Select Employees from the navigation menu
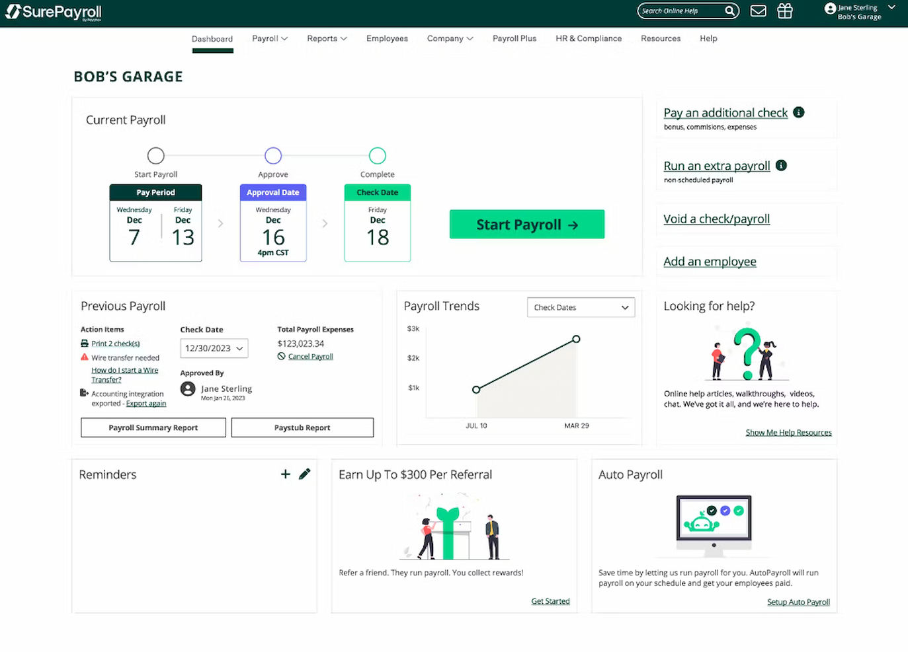Screen dimensions: 908x652 tap(387, 38)
